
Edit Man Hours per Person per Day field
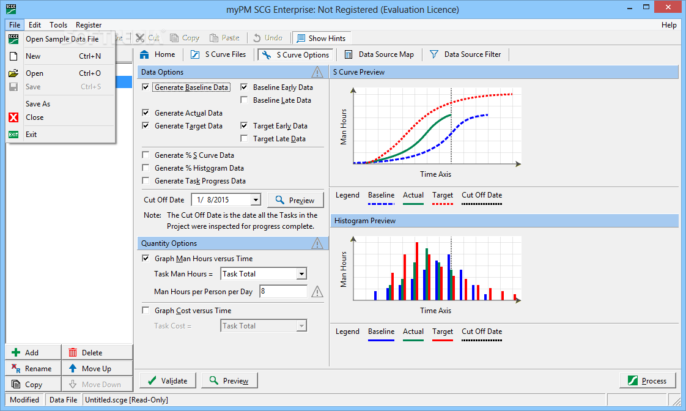pos(284,291)
